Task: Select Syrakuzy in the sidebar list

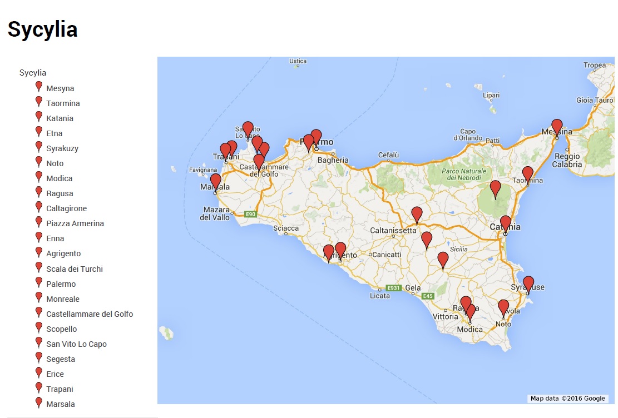Action: (x=62, y=148)
